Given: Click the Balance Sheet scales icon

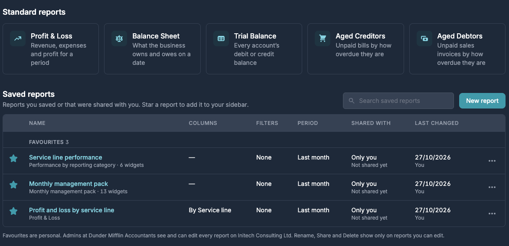Looking at the screenshot, I should pyautogui.click(x=119, y=38).
